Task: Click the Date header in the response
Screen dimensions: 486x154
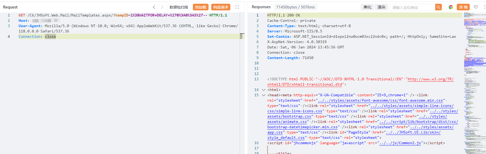Action: 306,47
